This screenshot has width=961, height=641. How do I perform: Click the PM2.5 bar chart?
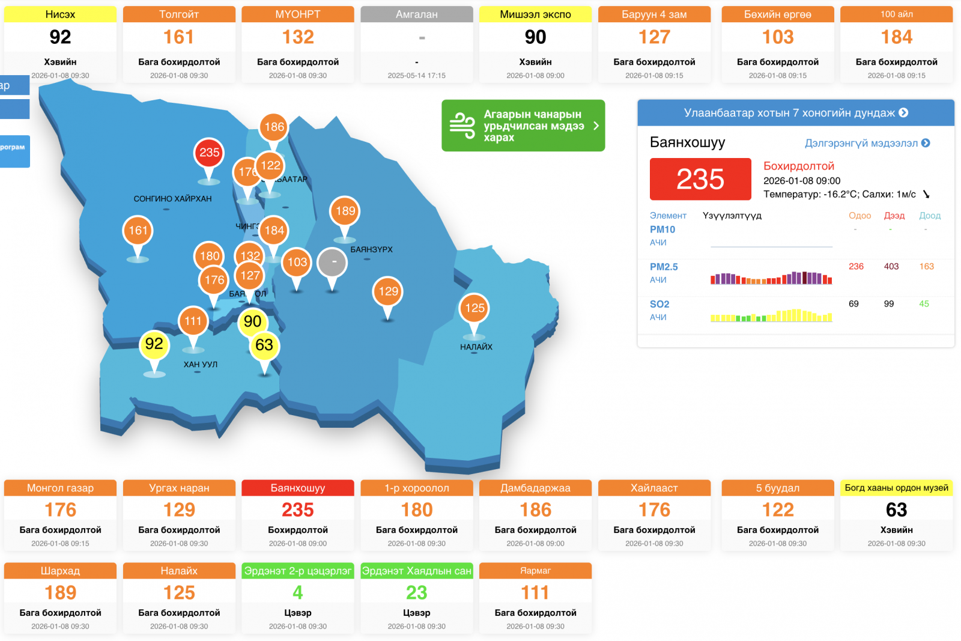(771, 278)
